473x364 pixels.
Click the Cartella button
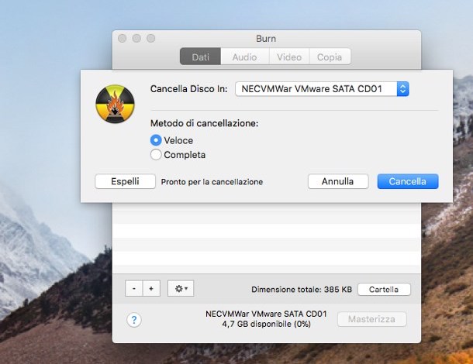pos(385,289)
